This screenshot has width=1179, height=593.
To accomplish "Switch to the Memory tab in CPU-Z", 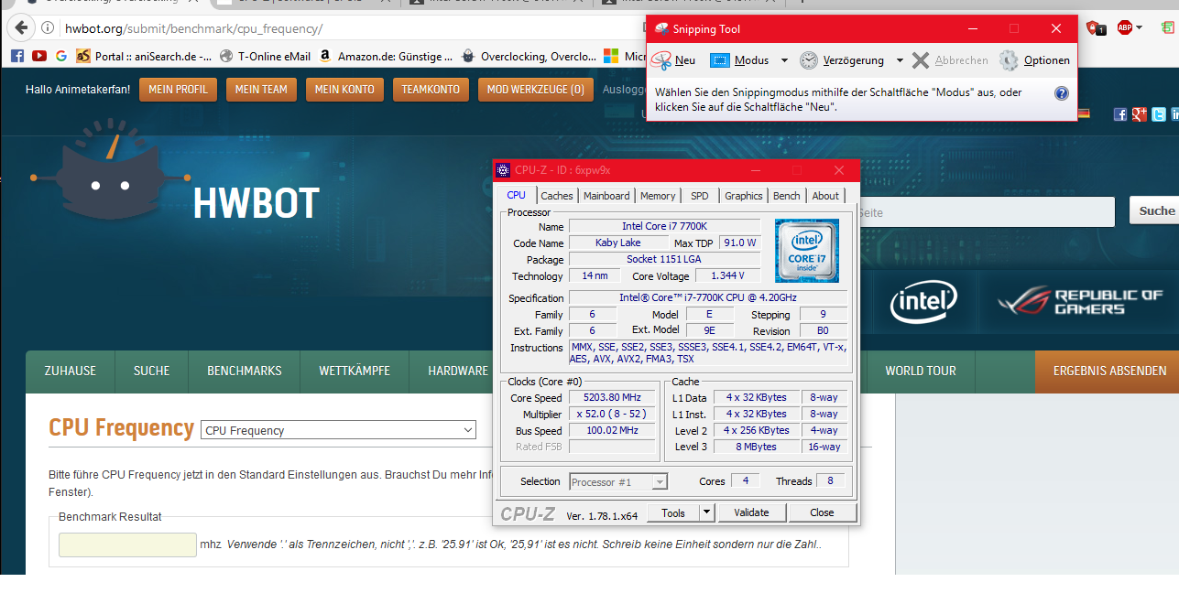I will (658, 196).
